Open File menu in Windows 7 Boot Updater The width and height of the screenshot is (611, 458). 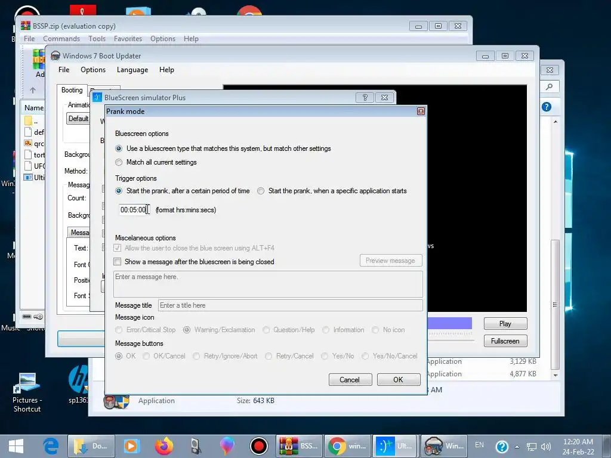[x=64, y=70]
